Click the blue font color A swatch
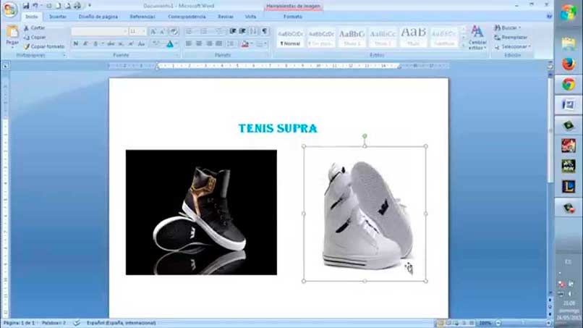 169,44
